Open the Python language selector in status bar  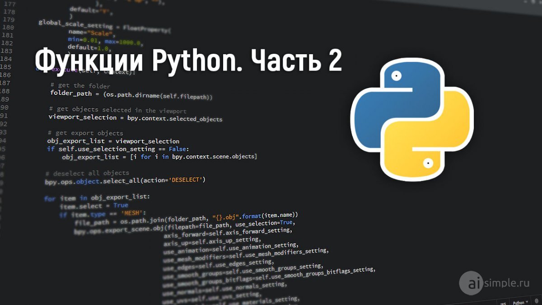(520, 302)
